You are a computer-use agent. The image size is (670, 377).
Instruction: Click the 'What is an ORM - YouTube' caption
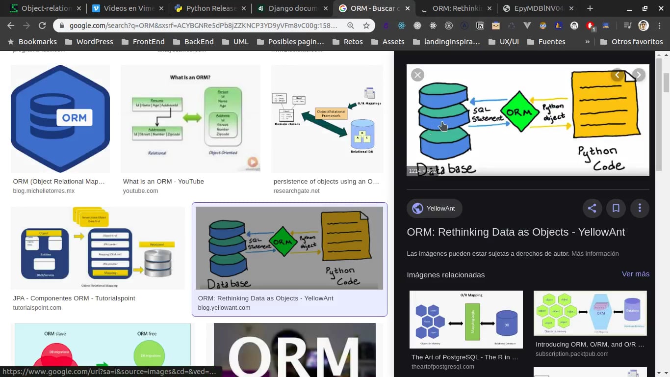click(163, 181)
